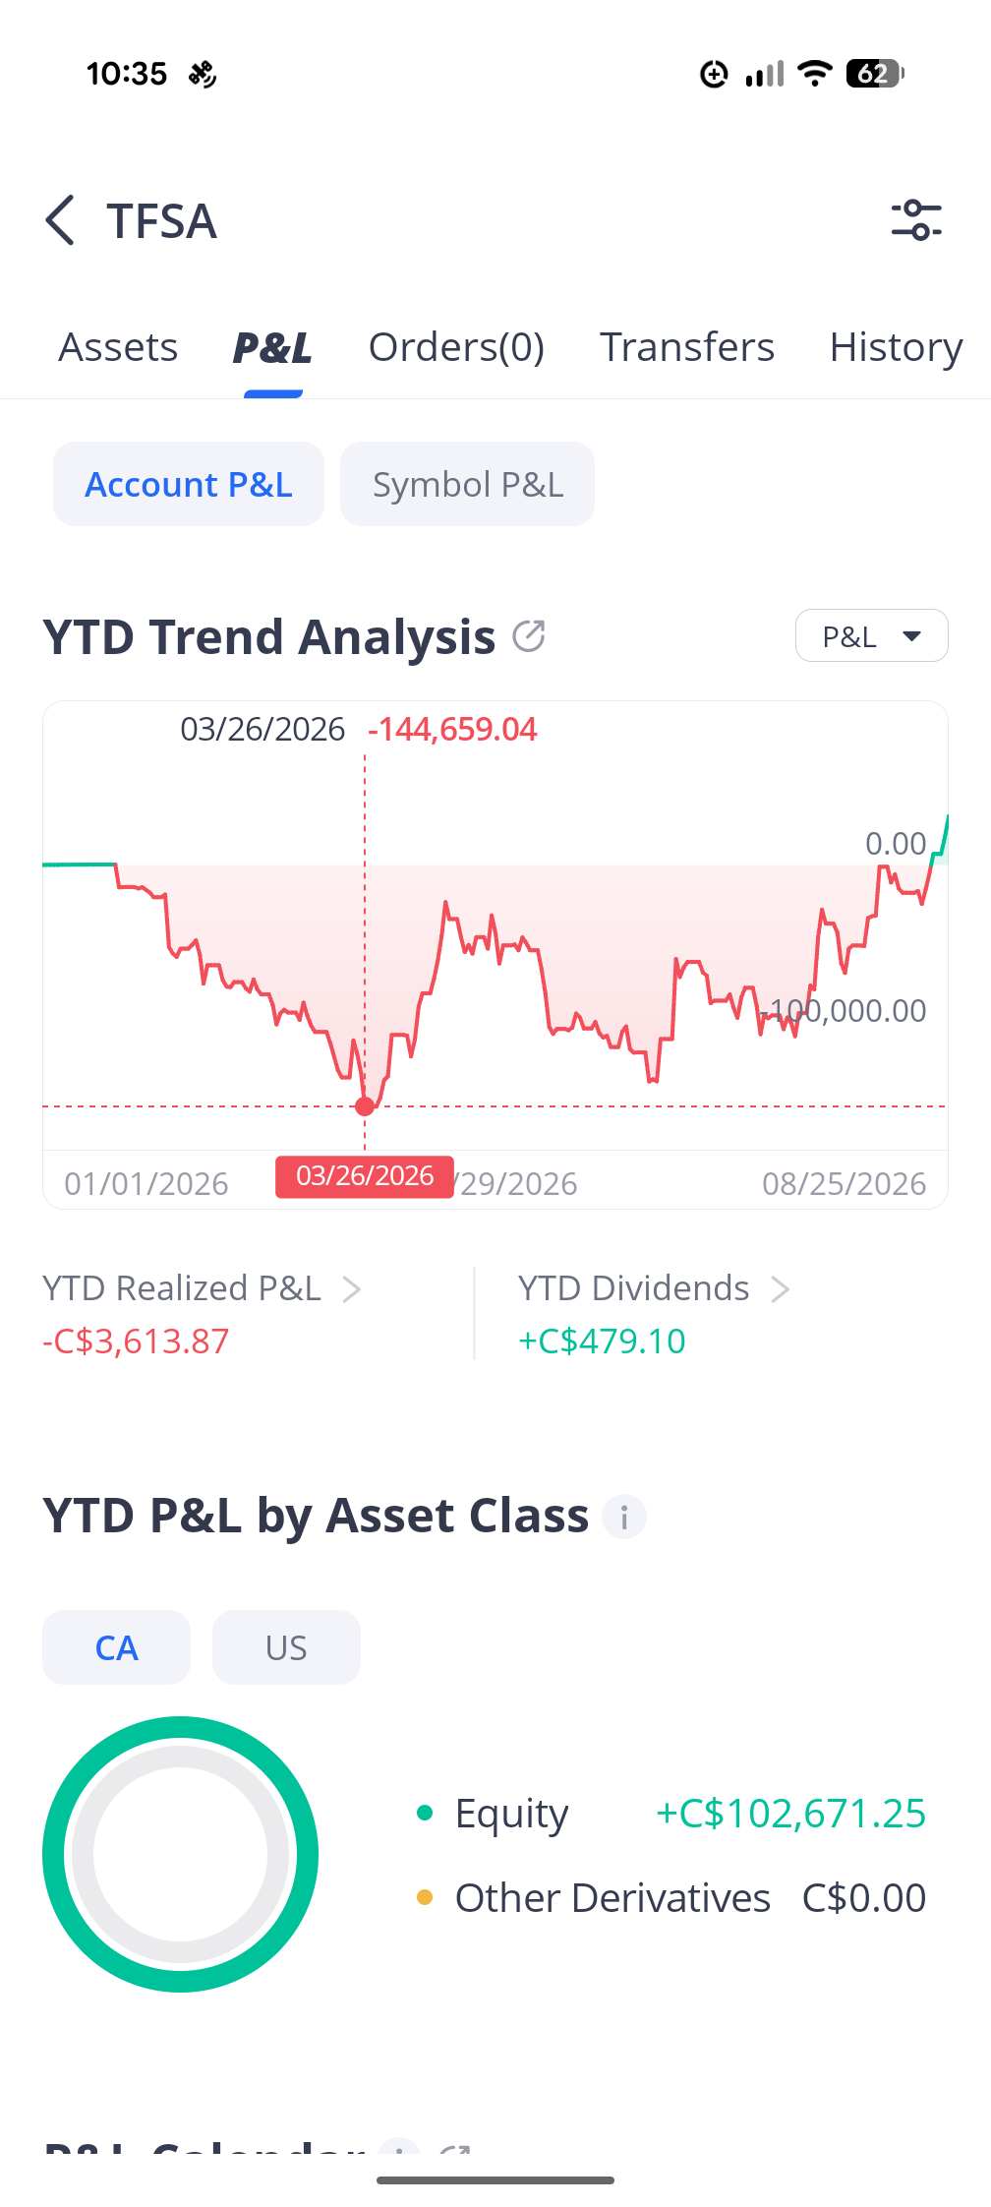Tap the battery indicator in status bar

click(875, 73)
